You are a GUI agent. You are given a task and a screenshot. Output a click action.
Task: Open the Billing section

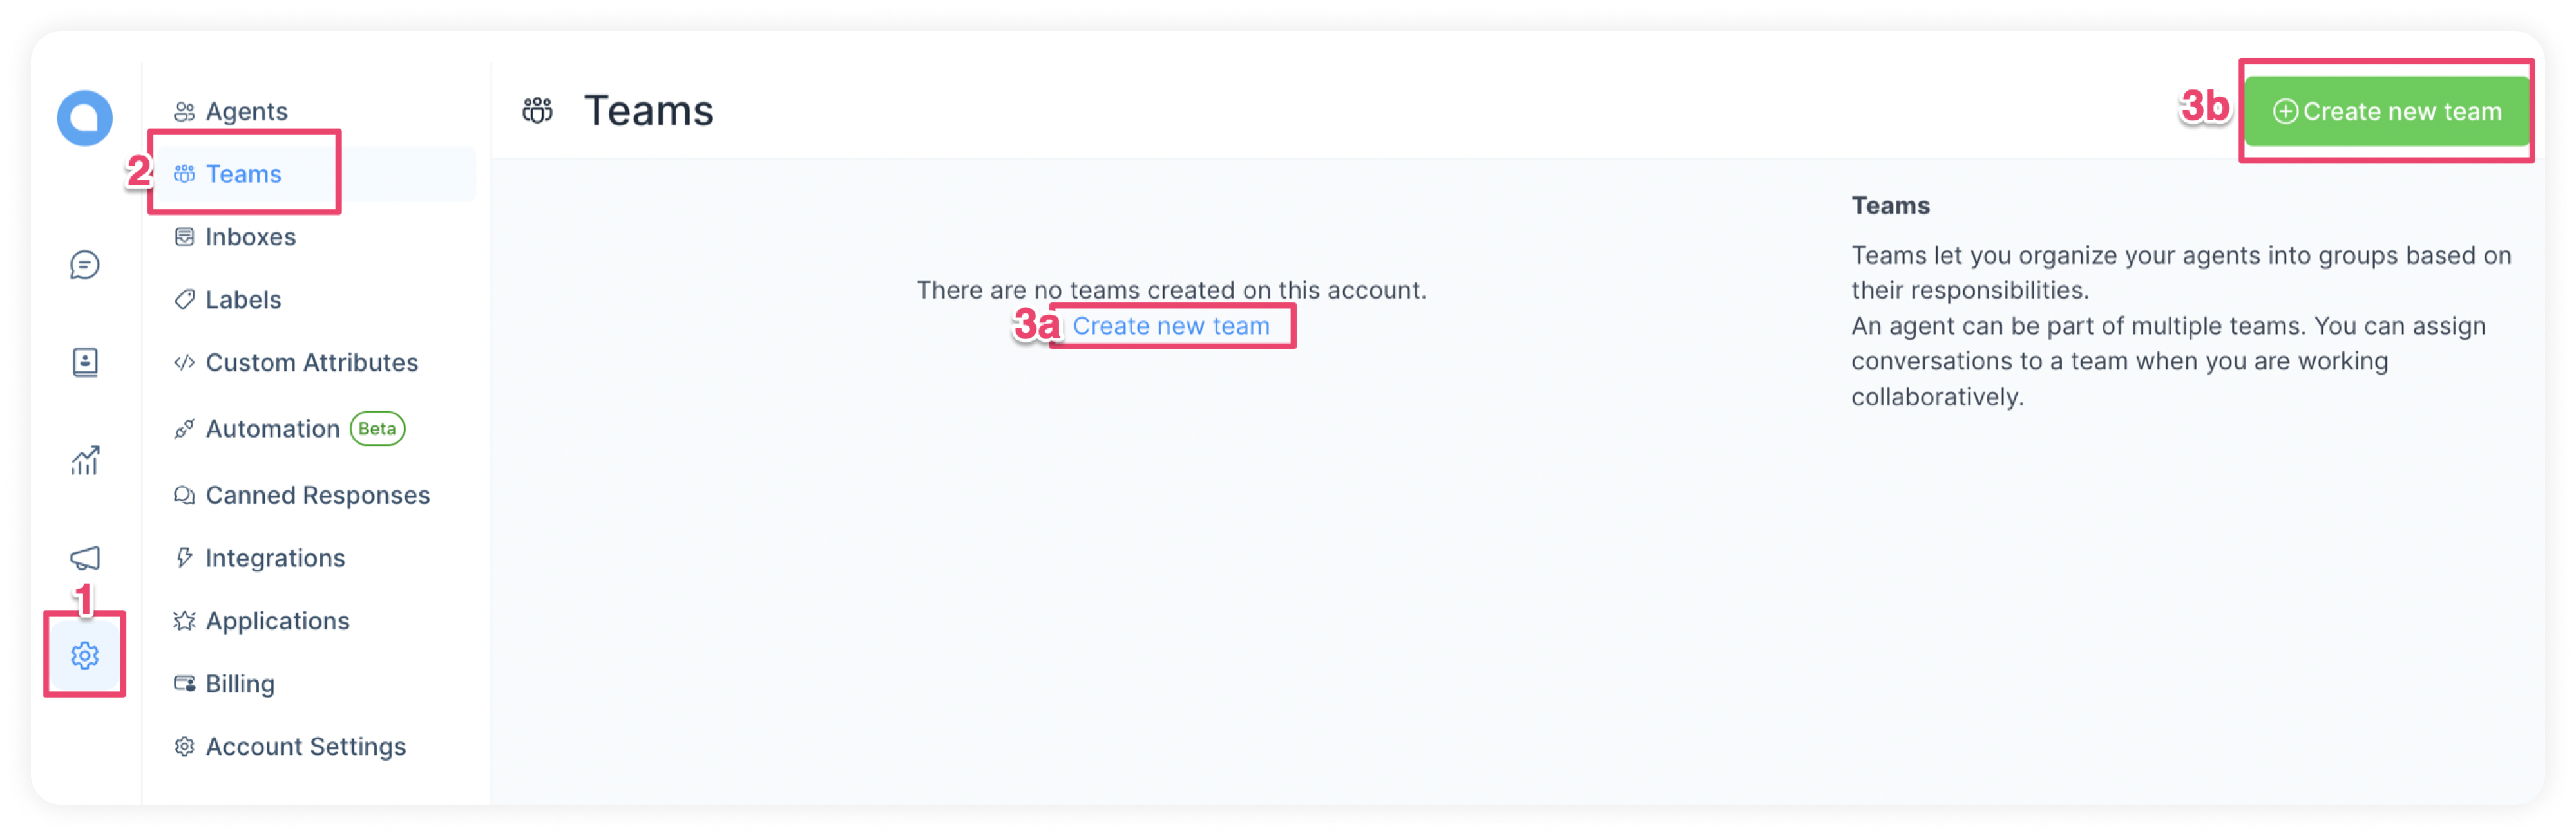tap(238, 683)
